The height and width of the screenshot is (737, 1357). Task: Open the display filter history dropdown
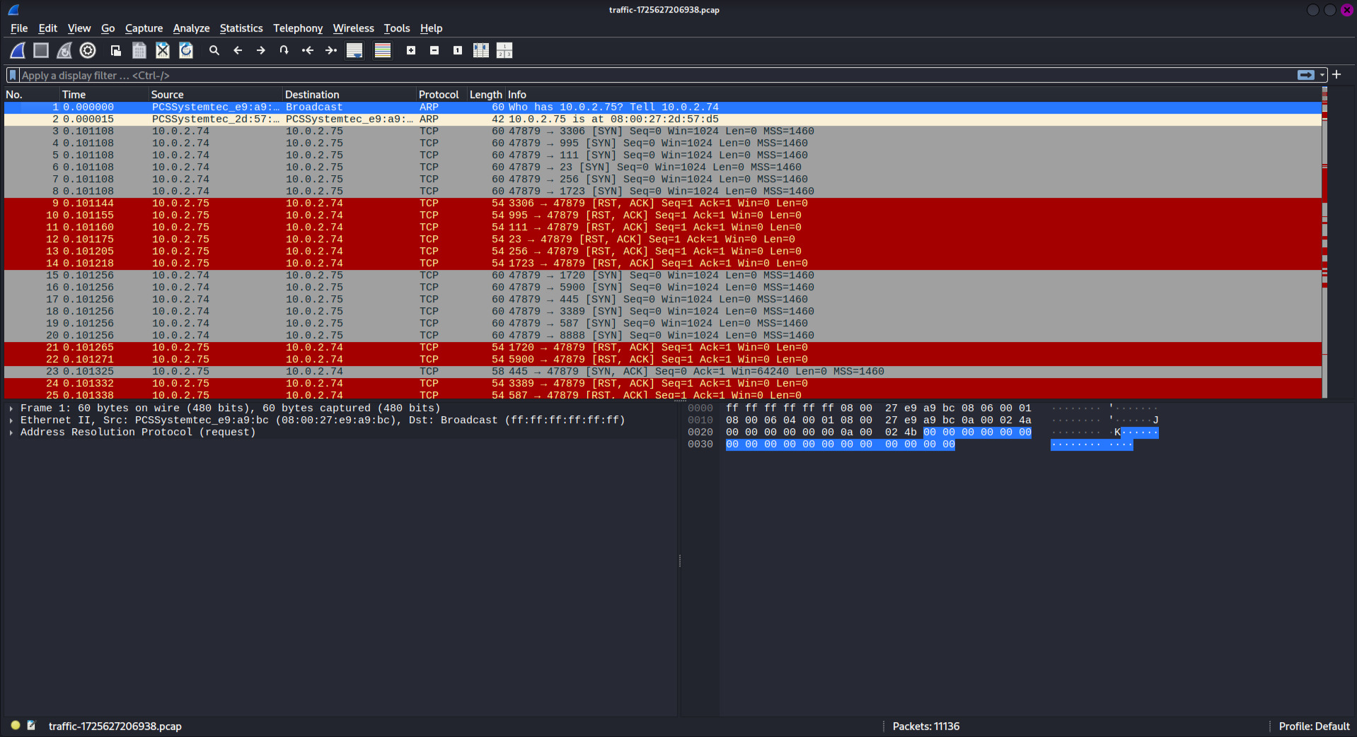tap(1322, 75)
